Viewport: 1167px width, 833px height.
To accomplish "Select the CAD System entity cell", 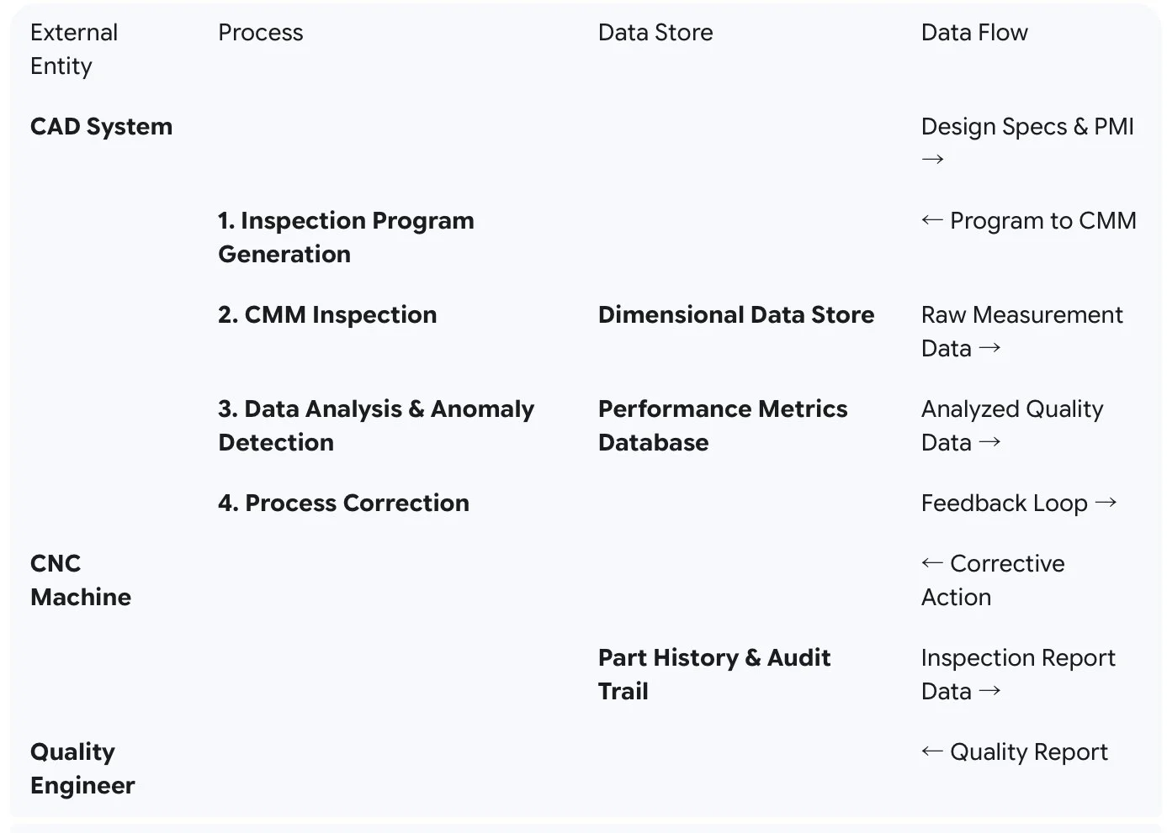I will [x=101, y=127].
